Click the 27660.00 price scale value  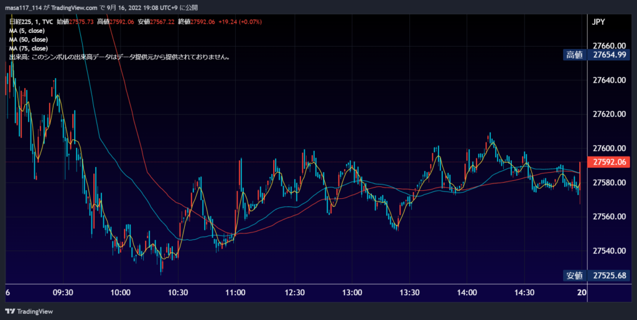tap(610, 46)
